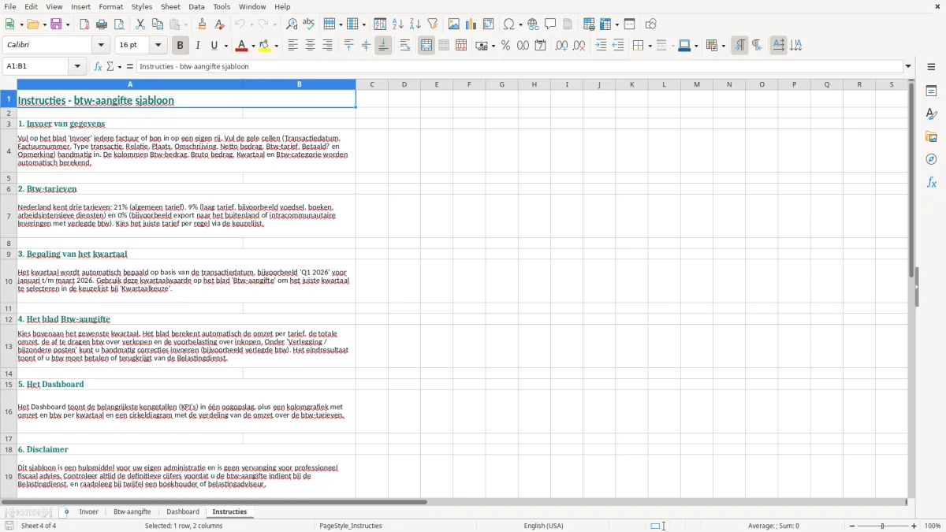Cut the selection with the scissors icon
This screenshot has height=532, width=946.
pos(140,24)
